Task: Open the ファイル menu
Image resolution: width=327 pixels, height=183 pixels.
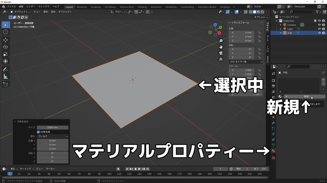Action: click(11, 7)
